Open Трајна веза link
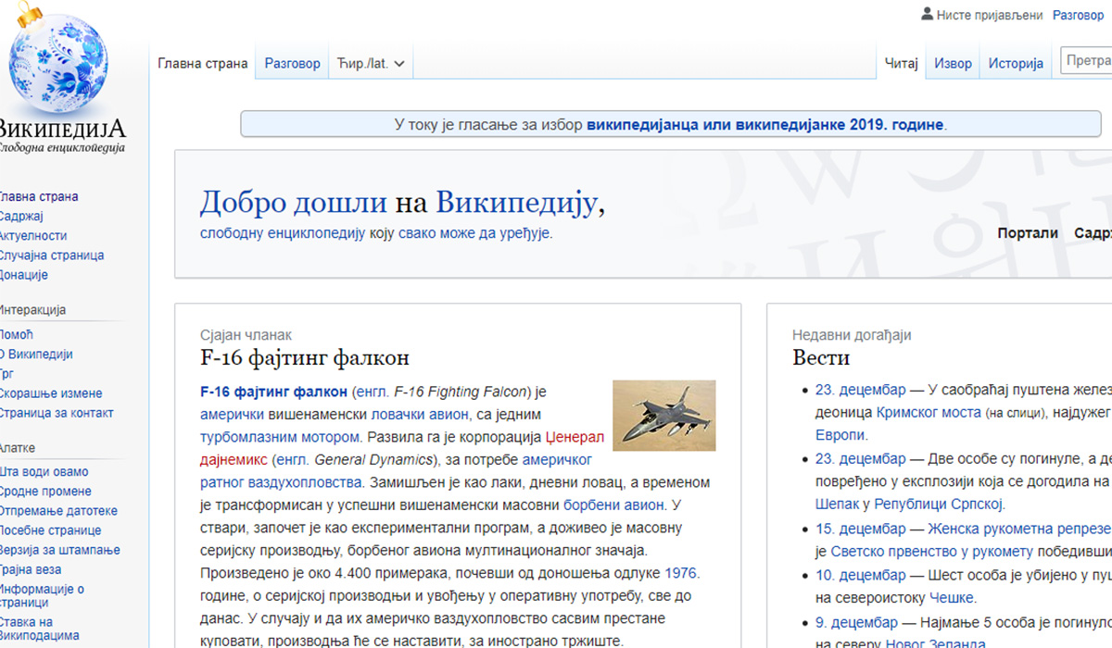The width and height of the screenshot is (1112, 648). [x=29, y=569]
